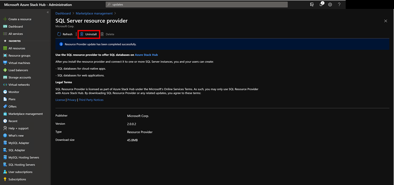The image size is (394, 185).
Task: Click the Uninstall button
Action: [88, 34]
